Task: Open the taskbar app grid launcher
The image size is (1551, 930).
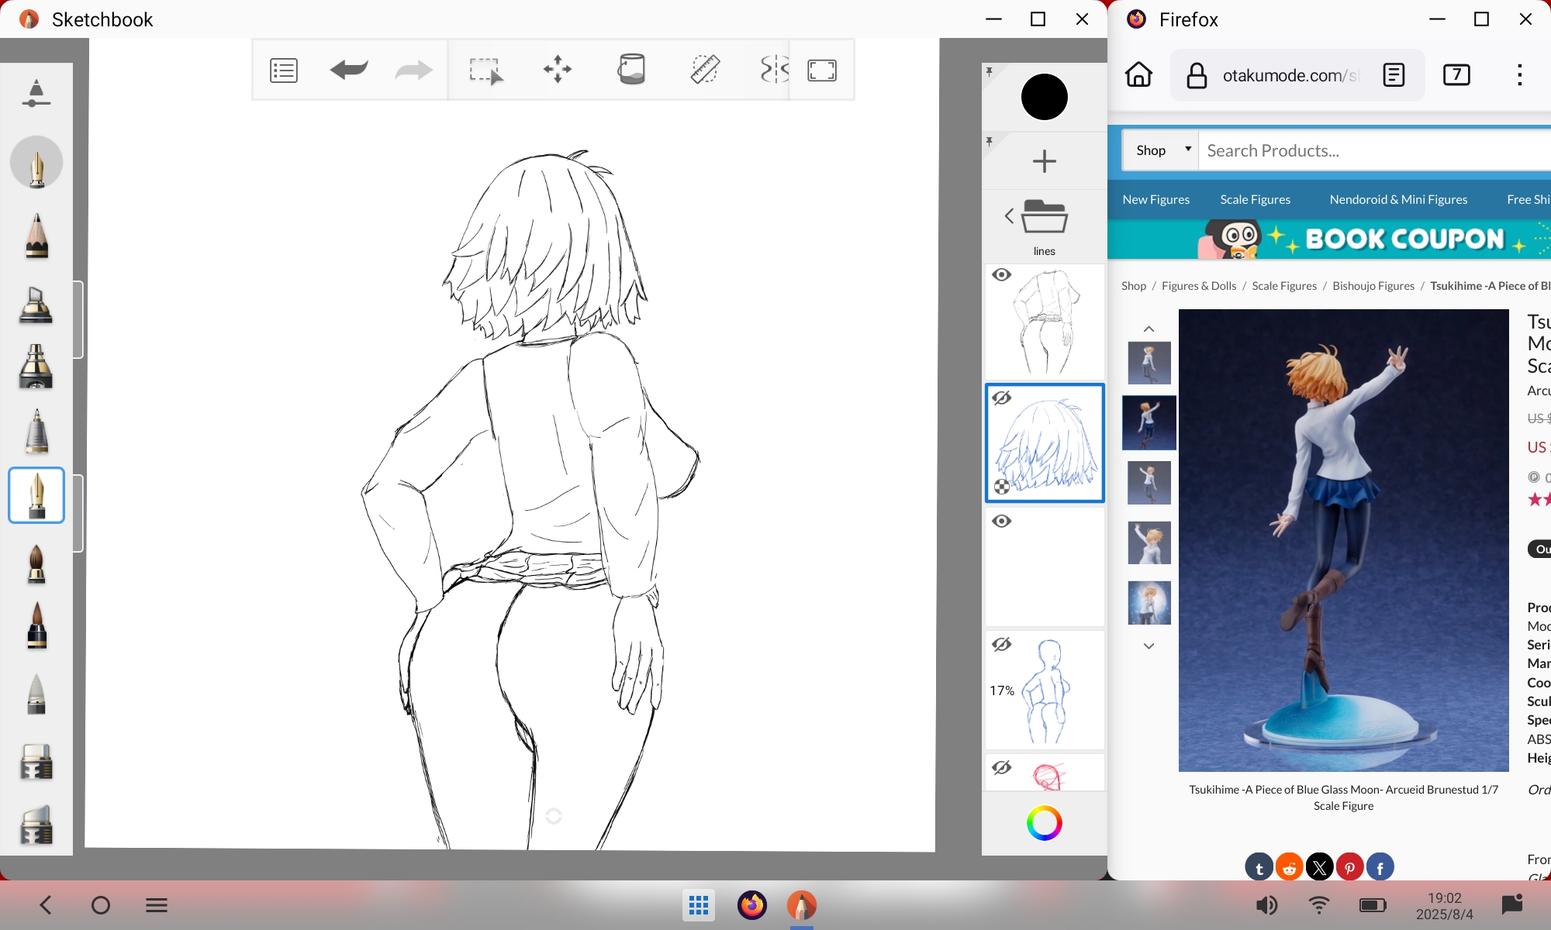Action: click(x=699, y=904)
